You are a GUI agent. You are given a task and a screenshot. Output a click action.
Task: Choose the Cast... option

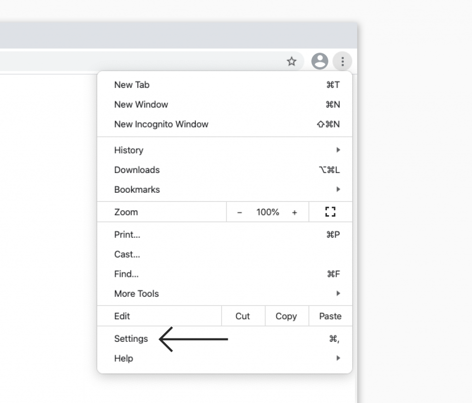[x=127, y=254]
